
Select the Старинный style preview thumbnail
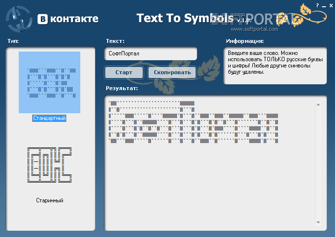pos(50,165)
